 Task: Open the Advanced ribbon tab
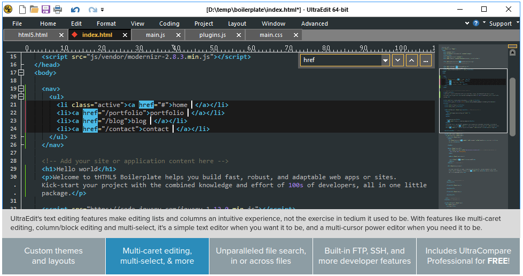click(x=315, y=24)
